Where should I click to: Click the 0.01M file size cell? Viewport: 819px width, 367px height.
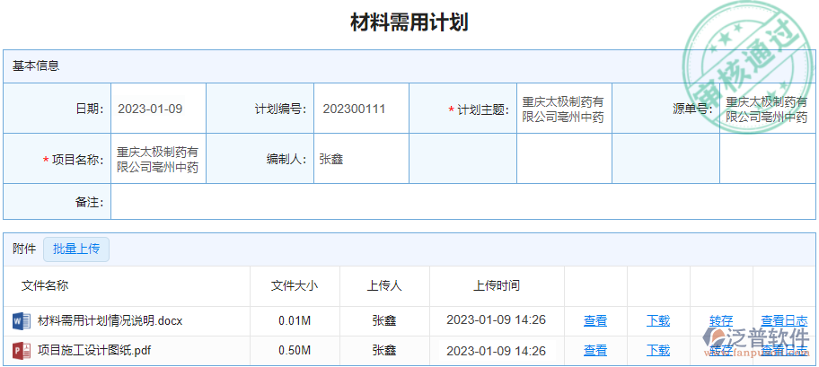[295, 320]
